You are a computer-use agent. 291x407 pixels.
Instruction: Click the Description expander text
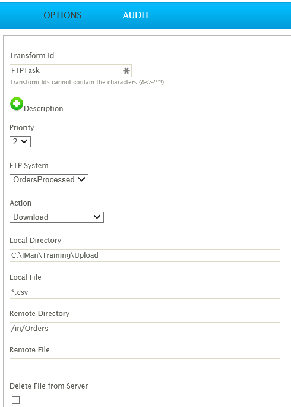click(x=43, y=109)
